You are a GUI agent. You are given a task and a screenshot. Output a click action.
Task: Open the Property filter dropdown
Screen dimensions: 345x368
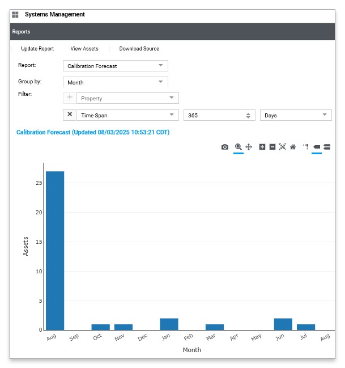(127, 98)
